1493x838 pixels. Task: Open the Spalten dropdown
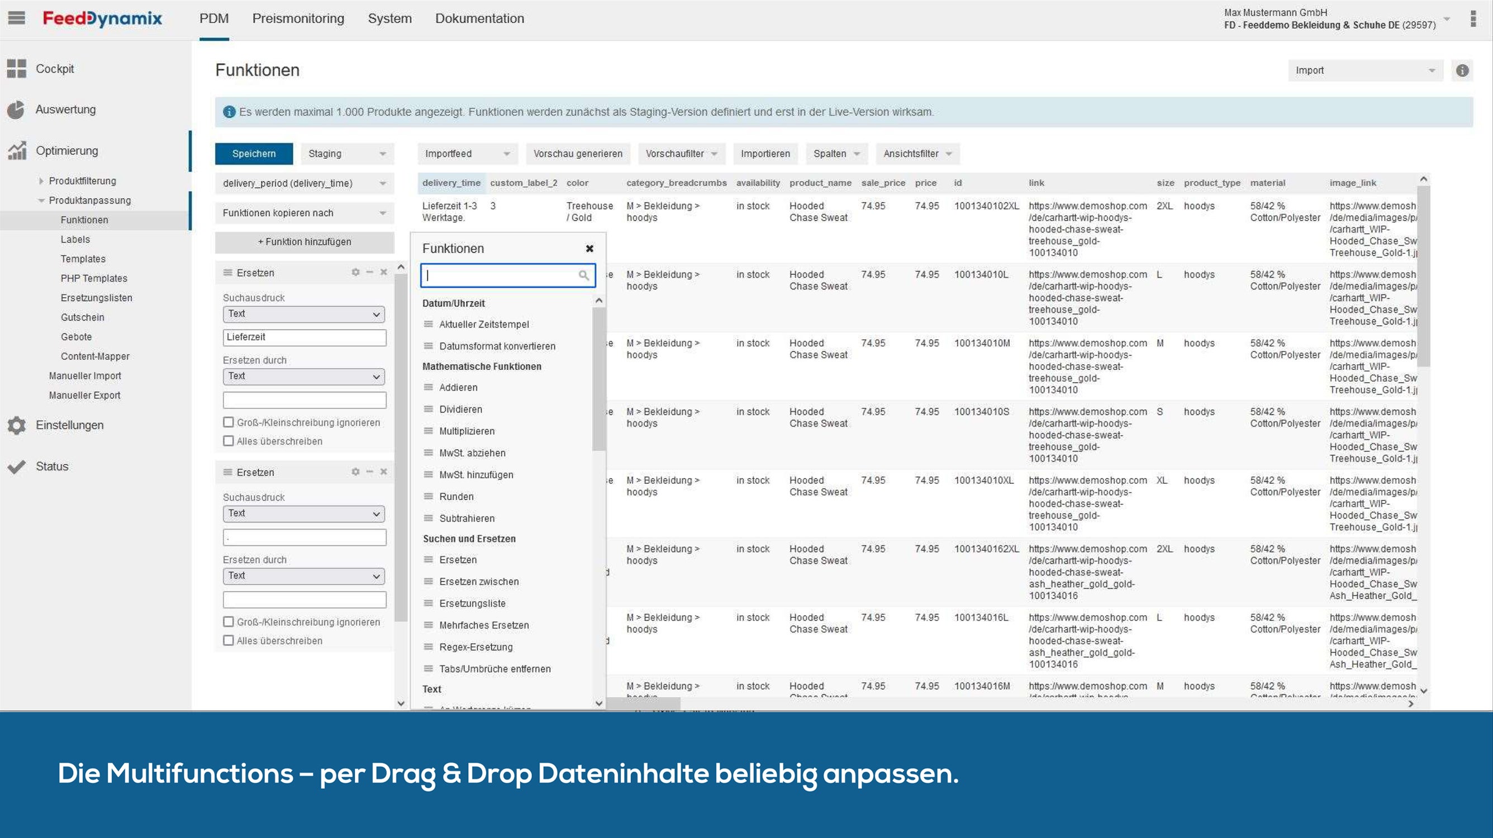coord(836,154)
